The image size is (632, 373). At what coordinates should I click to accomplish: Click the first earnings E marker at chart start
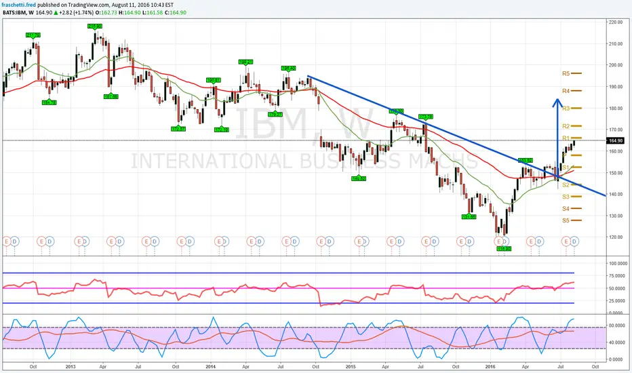tap(6, 241)
